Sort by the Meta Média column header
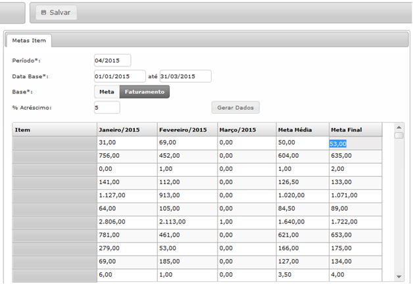413x284 pixels. [303, 130]
